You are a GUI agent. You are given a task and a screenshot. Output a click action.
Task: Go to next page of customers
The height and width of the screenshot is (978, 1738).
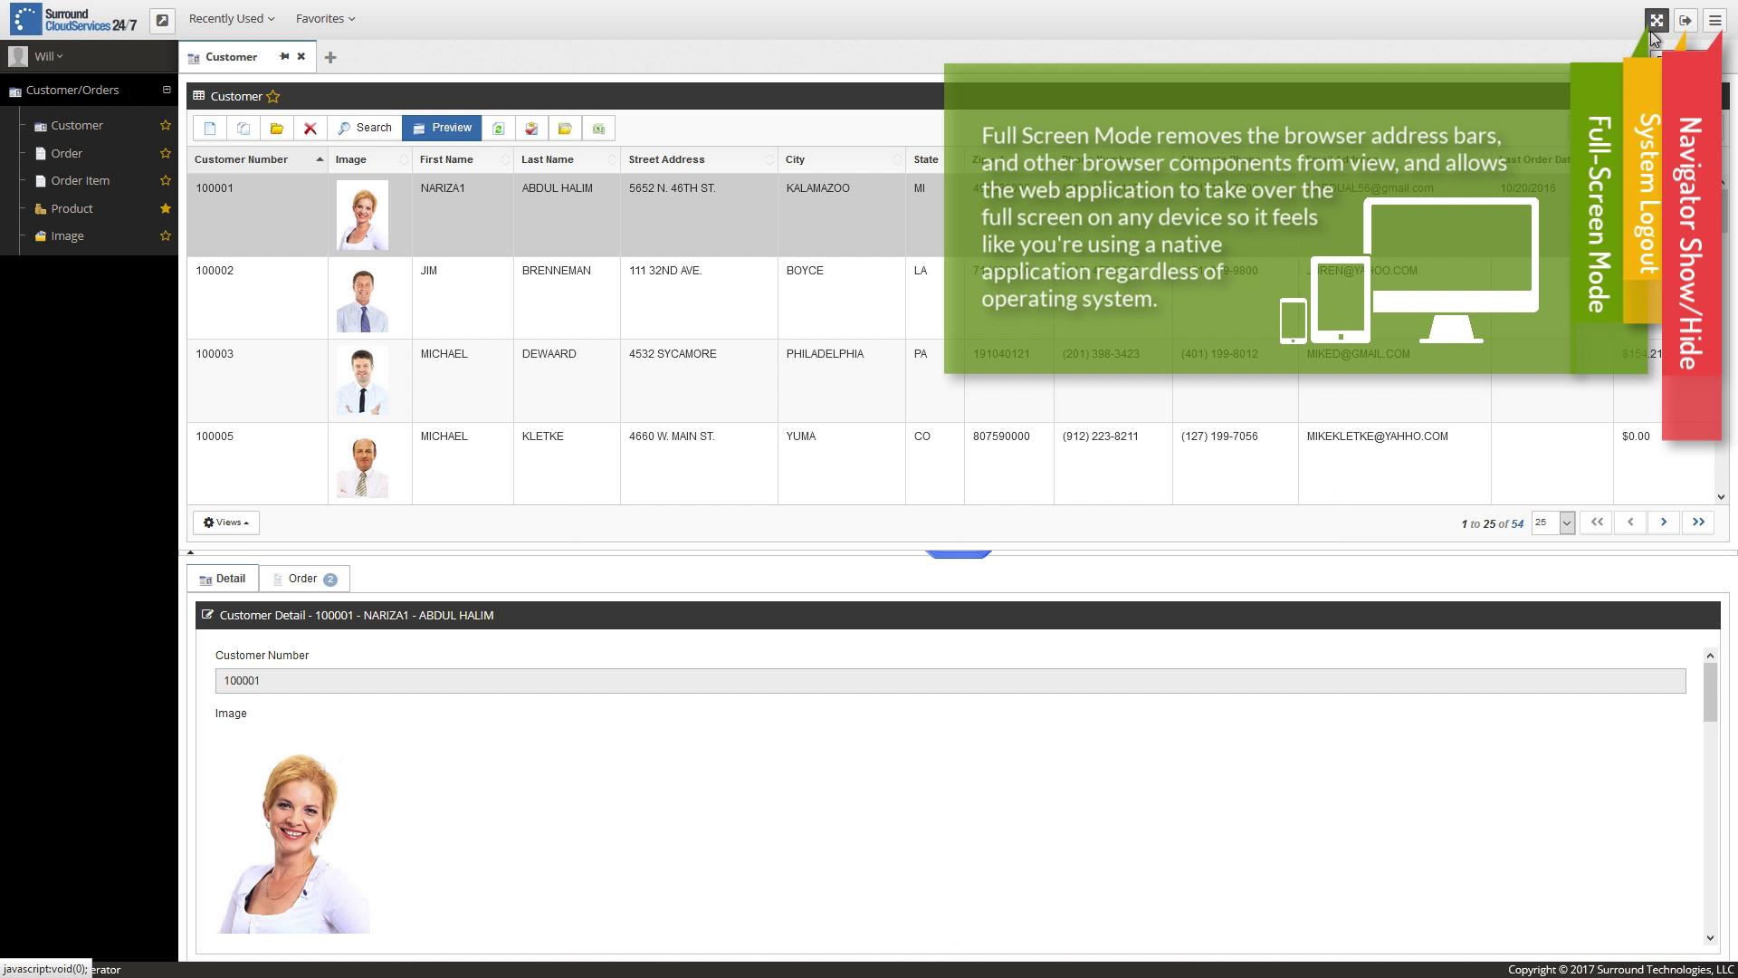[x=1663, y=523]
